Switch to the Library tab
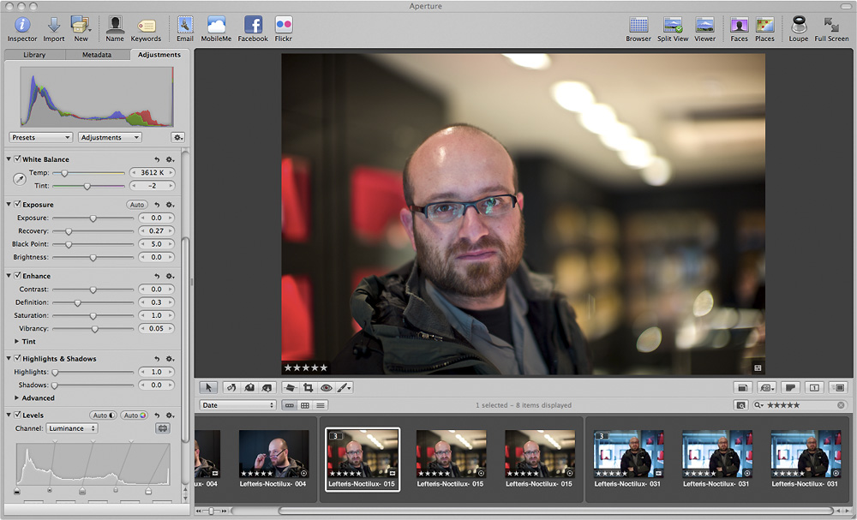Viewport: 857px width, 520px height. pyautogui.click(x=34, y=55)
